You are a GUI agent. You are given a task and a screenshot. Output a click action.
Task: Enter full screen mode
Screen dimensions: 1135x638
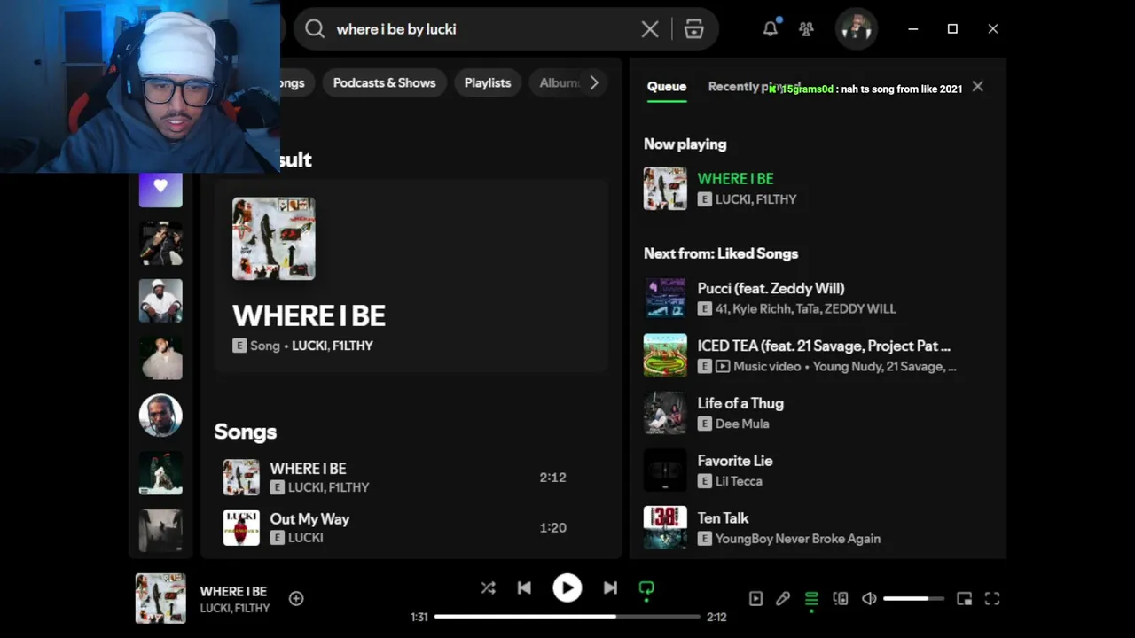pos(992,599)
